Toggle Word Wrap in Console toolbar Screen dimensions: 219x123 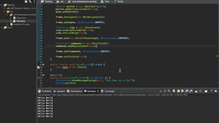pyautogui.click(x=182, y=91)
